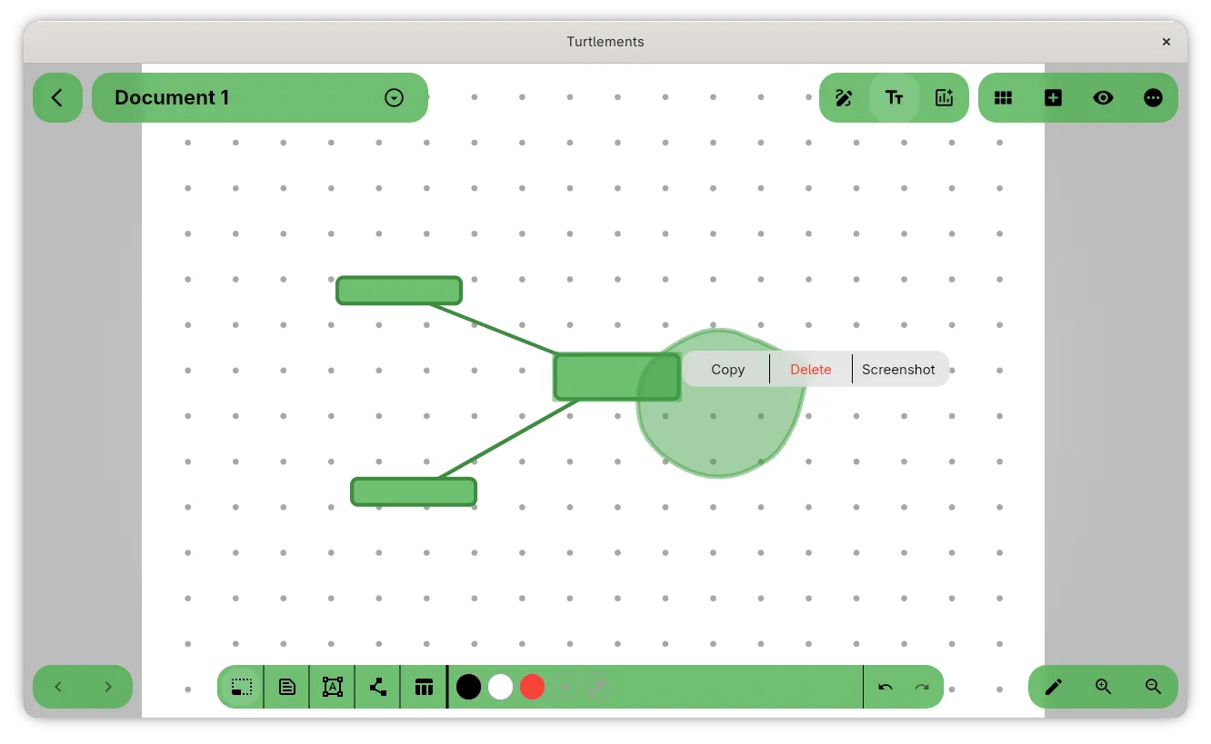Pick the red color swatch
Viewport: 1211px width, 744px height.
(532, 687)
